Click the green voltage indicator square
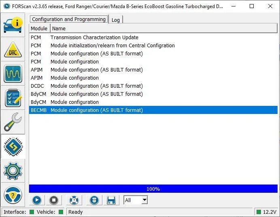Viewport: 280px width, 217px height. pyautogui.click(x=259, y=212)
